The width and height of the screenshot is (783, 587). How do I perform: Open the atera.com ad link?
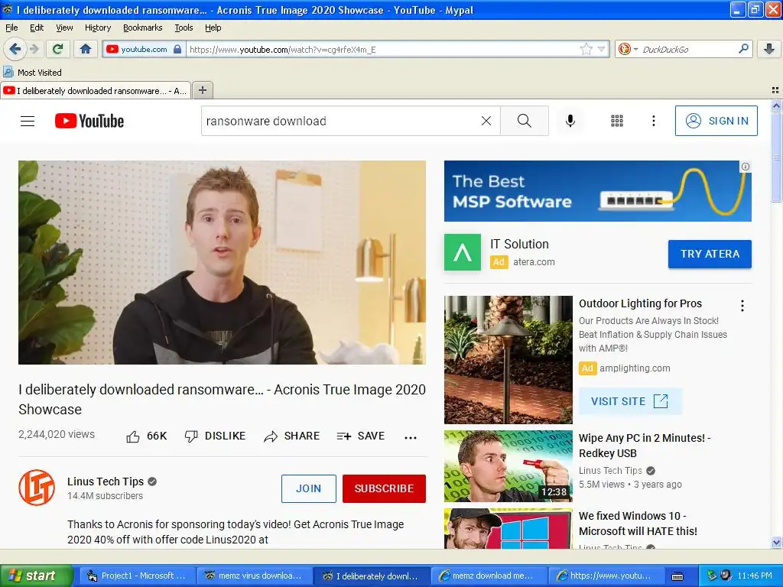point(534,262)
